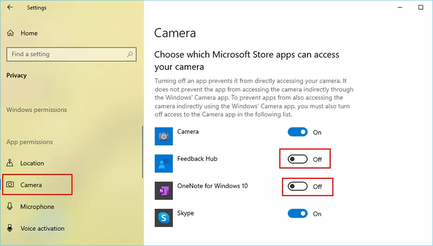Image resolution: width=433 pixels, height=246 pixels.
Task: Click the back arrow in Settings
Action: 11,8
